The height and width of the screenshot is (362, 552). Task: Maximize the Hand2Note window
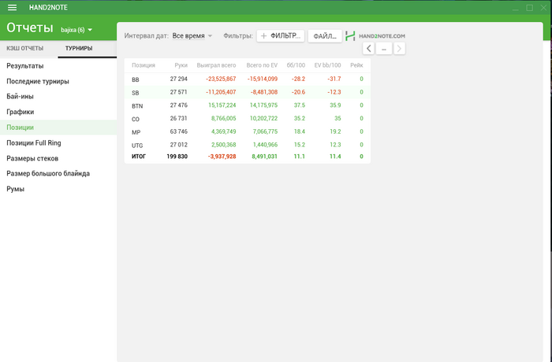529,8
